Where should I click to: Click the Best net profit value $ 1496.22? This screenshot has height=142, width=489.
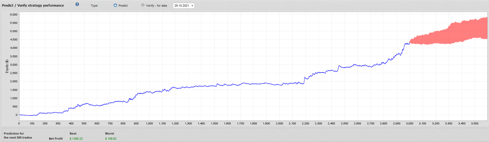pyautogui.click(x=76, y=139)
